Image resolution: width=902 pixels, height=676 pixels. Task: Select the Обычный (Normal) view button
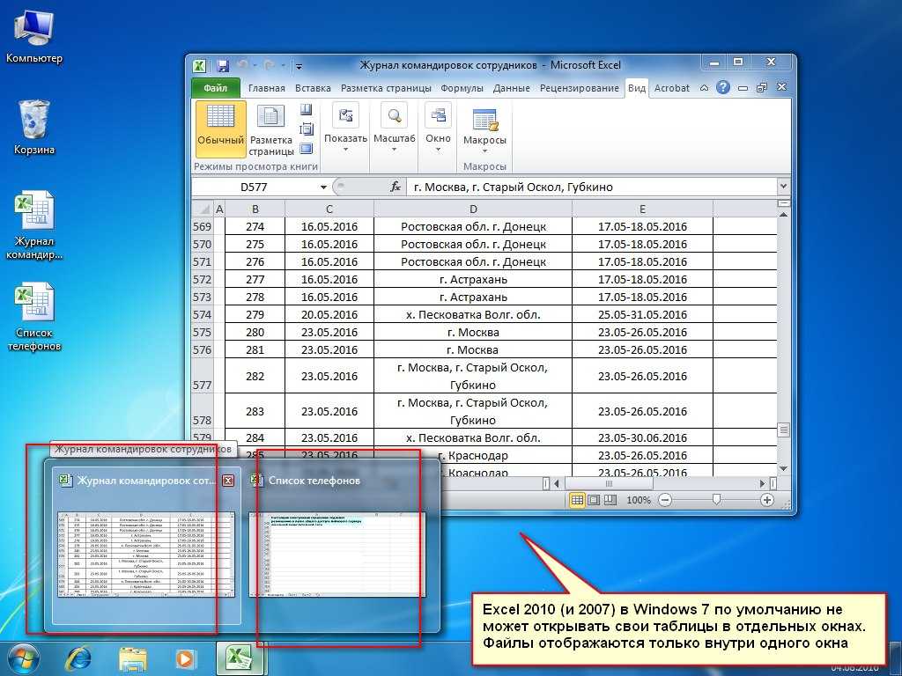point(221,129)
